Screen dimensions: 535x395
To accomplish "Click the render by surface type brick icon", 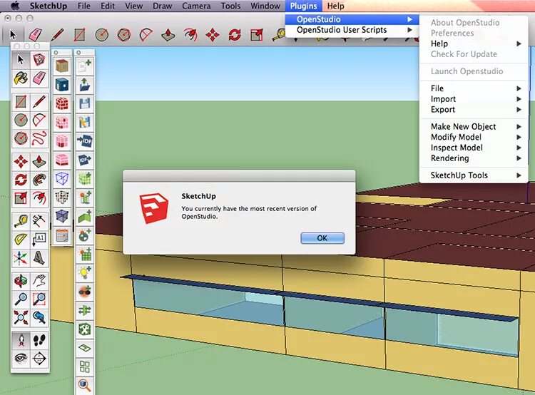I will tap(62, 103).
